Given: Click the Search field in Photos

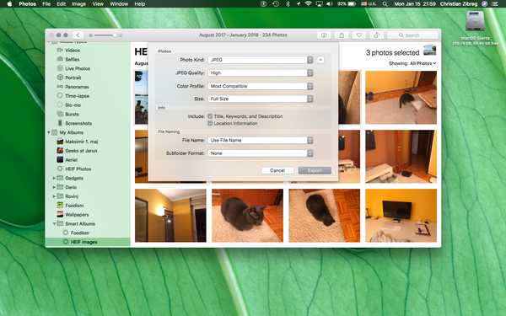Looking at the screenshot, I should pyautogui.click(x=413, y=35).
